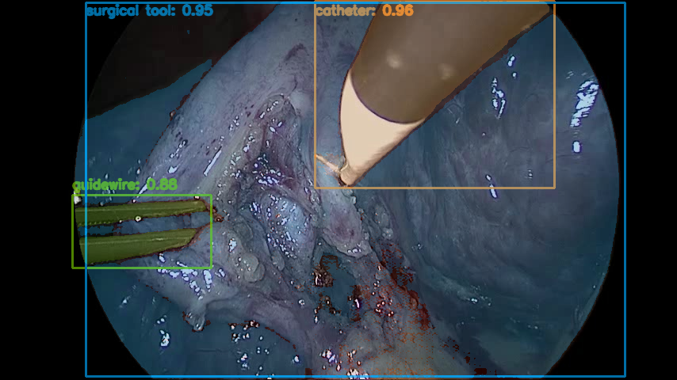Click the "surgical tool: 0.95" detection label

[149, 11]
